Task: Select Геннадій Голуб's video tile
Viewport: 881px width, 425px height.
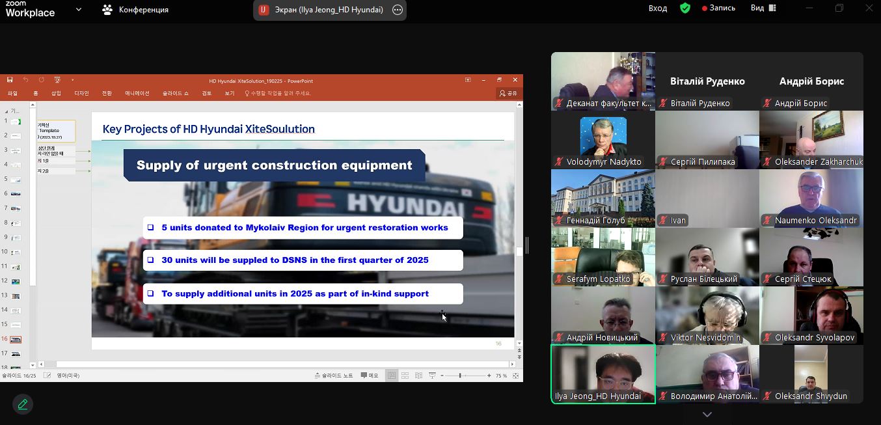Action: 603,199
